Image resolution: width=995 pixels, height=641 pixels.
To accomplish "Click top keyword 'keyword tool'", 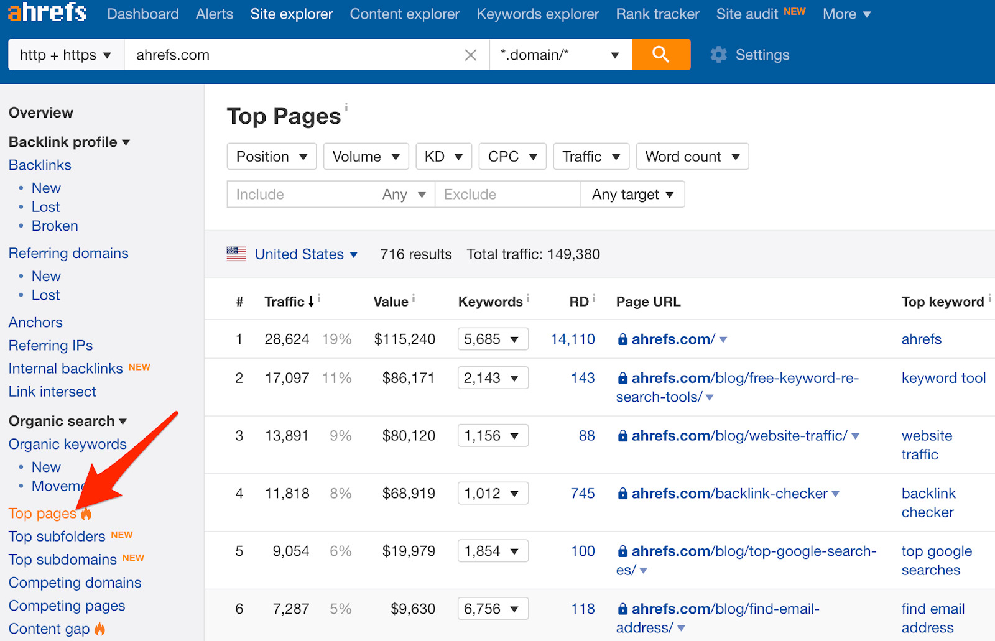I will coord(944,378).
